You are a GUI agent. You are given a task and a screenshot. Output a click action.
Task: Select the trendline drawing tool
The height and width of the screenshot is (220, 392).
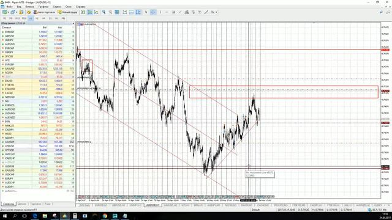(180, 12)
